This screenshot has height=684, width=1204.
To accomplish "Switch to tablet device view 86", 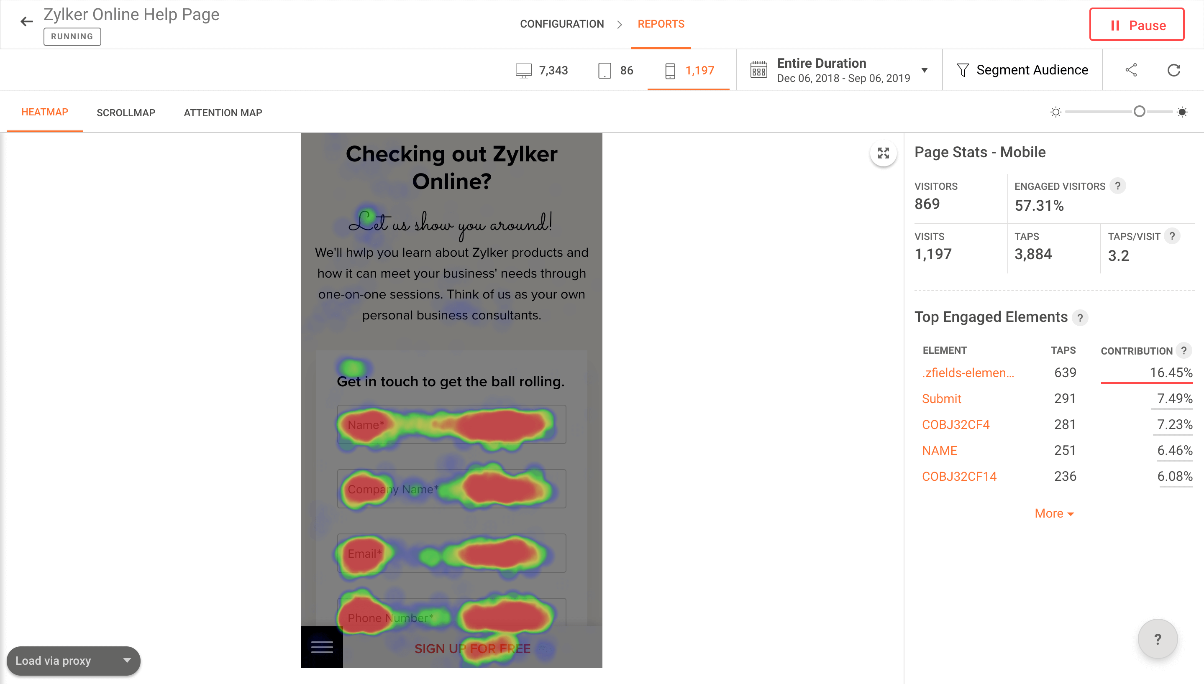I will click(616, 71).
